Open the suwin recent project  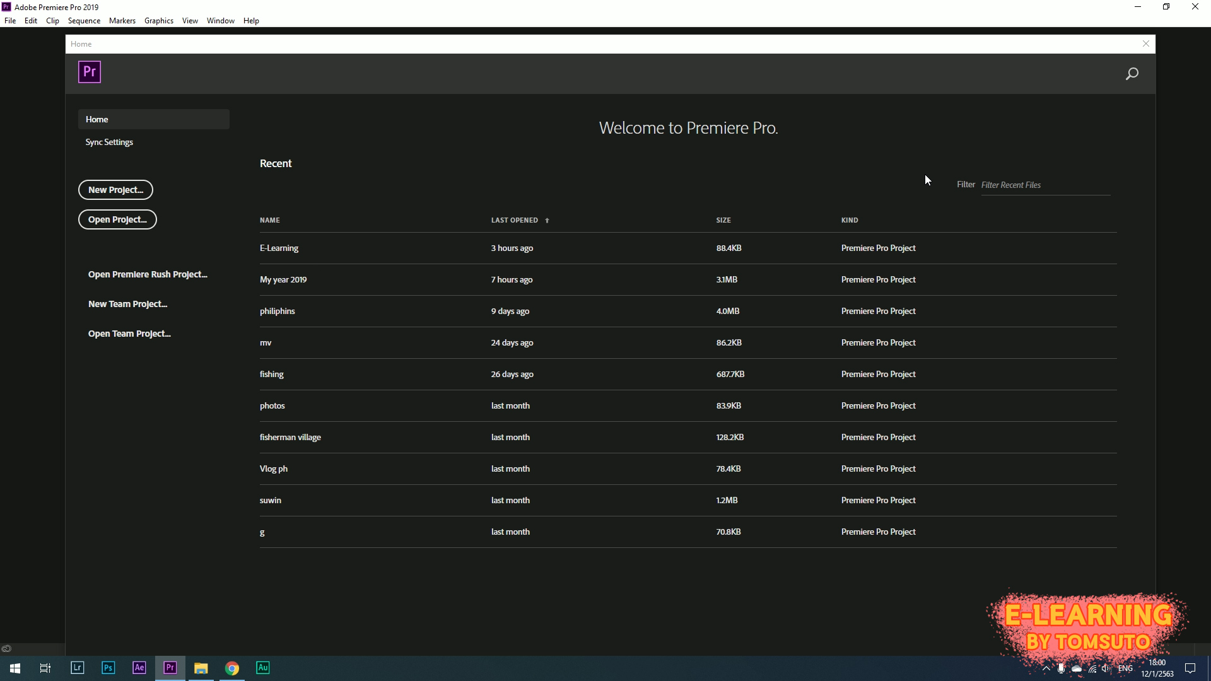coord(688,500)
